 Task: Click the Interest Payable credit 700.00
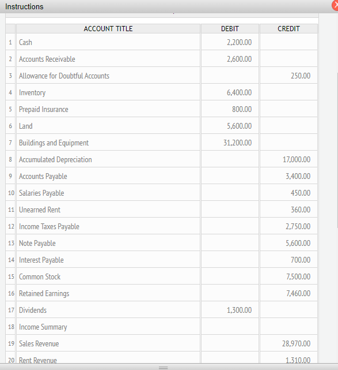tap(301, 260)
